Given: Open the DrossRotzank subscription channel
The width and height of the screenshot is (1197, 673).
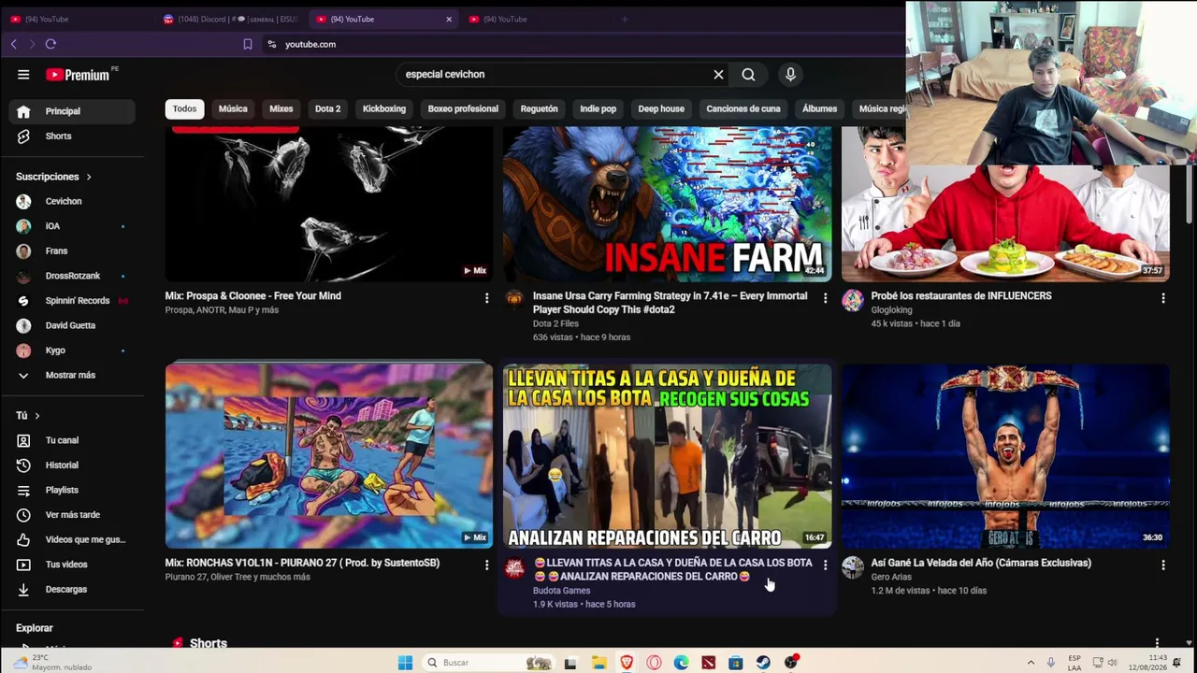Looking at the screenshot, I should [x=73, y=276].
